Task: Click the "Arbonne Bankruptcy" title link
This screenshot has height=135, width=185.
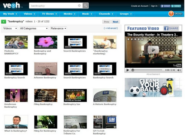Action: [45, 78]
